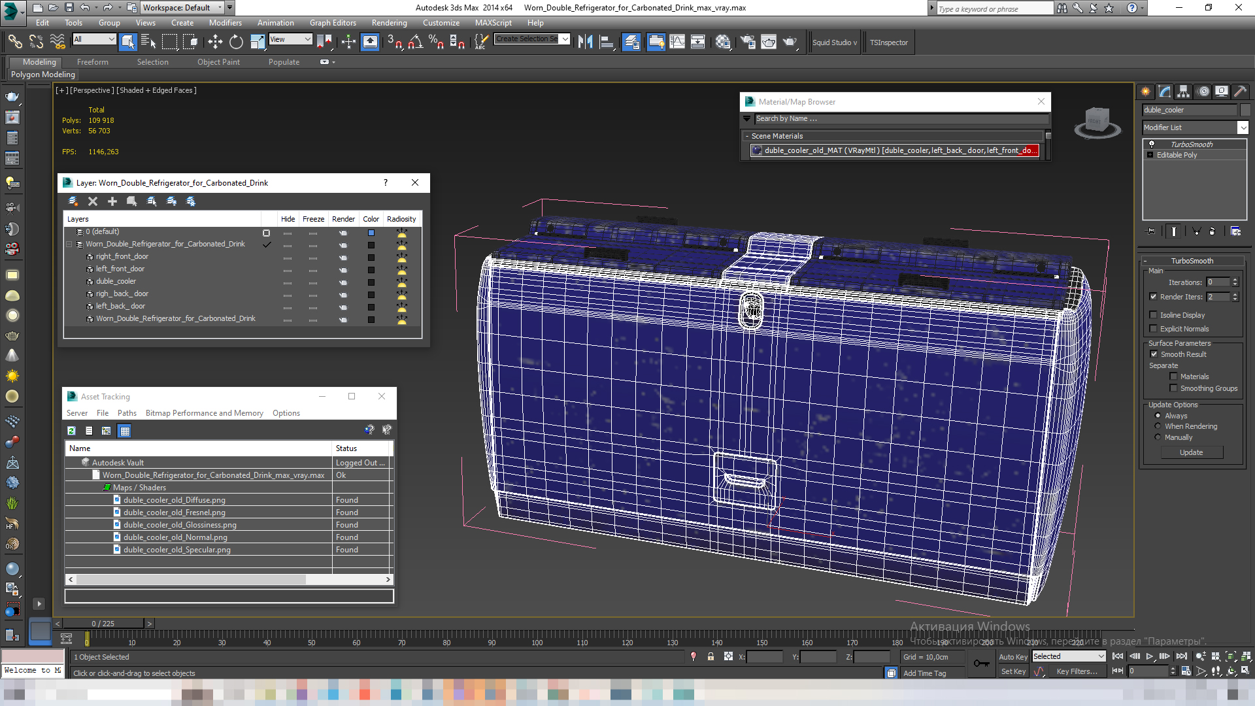Click the Key Filters button
Viewport: 1255px width, 706px height.
pos(1077,671)
